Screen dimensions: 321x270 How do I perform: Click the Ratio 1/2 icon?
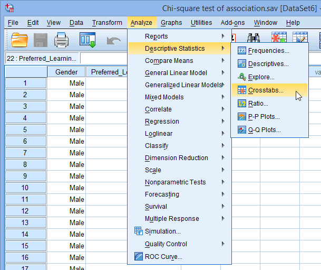pos(242,104)
